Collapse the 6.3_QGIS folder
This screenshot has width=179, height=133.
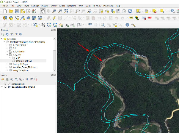tap(7, 55)
